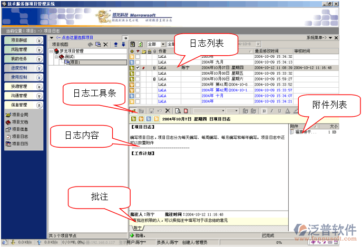The image size is (362, 247).
Task: Click the blue down arrow in 项目视图 toolbar
Action: coord(123,44)
